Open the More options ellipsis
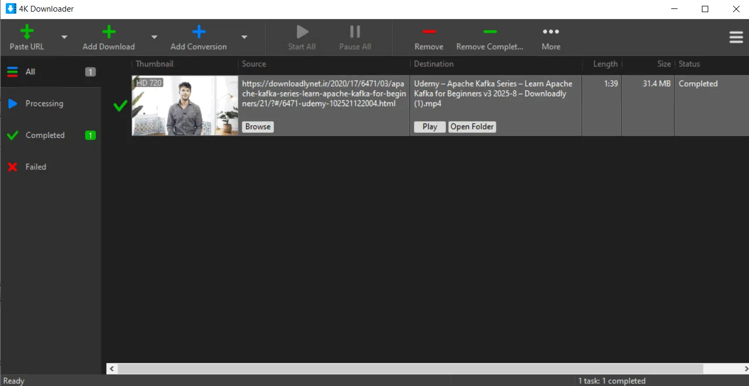 (x=551, y=32)
